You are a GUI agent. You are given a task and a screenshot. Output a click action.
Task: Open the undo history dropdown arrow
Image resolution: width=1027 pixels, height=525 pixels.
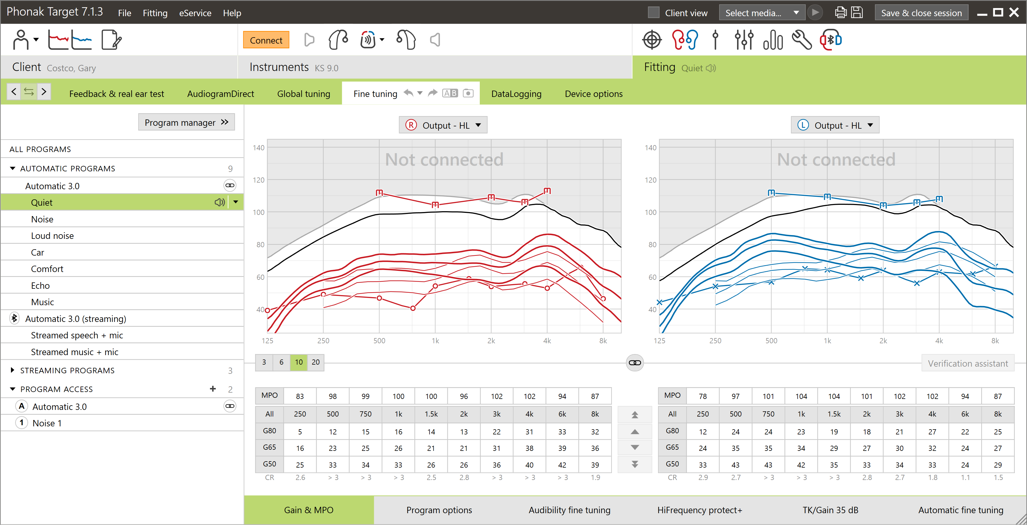coord(420,93)
